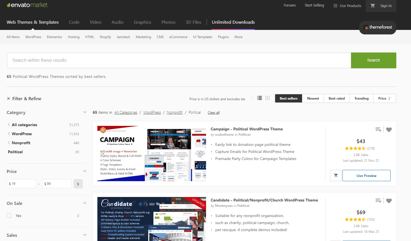Check the On Sale Yes checkbox
Image resolution: width=411 pixels, height=241 pixels.
pos(9,216)
